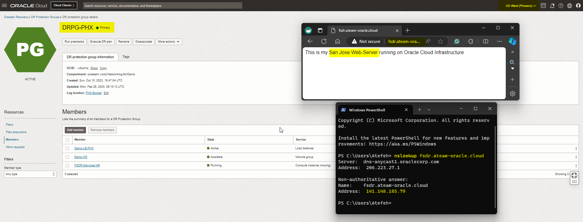583x222 pixels.
Task: Switch to the Tags tab
Action: (126, 57)
